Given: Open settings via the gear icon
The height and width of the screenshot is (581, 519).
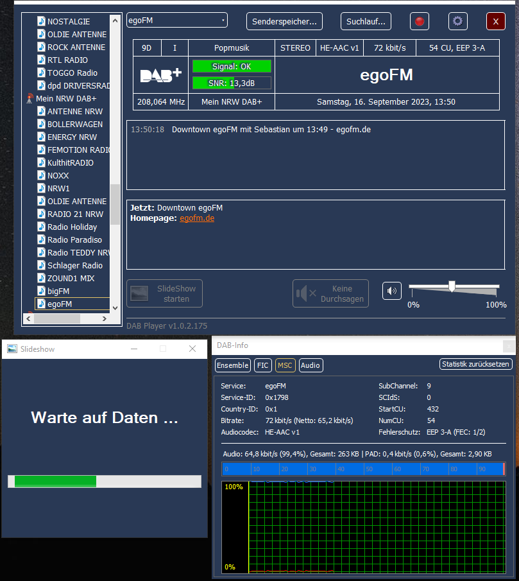Looking at the screenshot, I should 457,21.
